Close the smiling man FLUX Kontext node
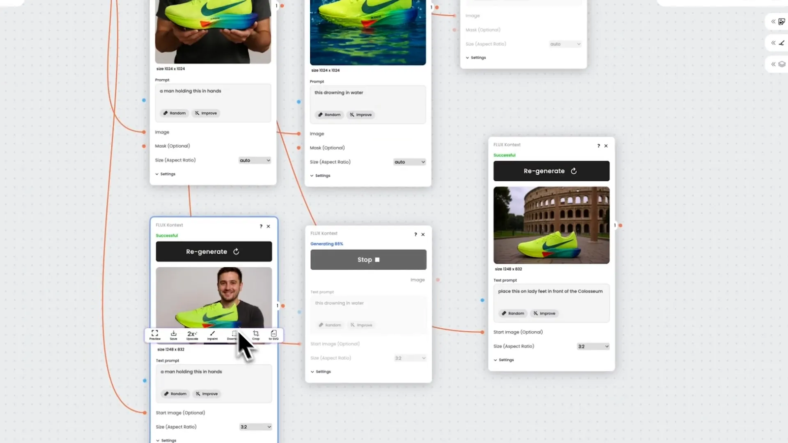Screen dimensions: 788x443 (x=268, y=226)
